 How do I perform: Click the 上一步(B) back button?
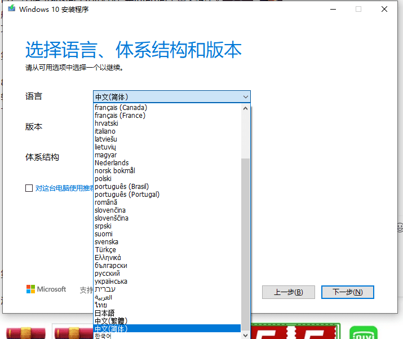tap(289, 292)
